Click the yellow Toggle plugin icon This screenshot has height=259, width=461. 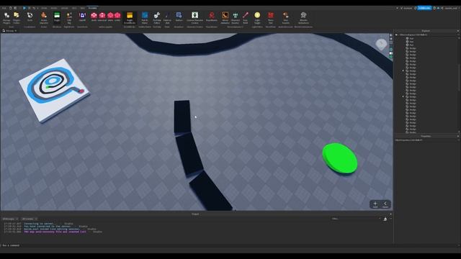[130, 17]
